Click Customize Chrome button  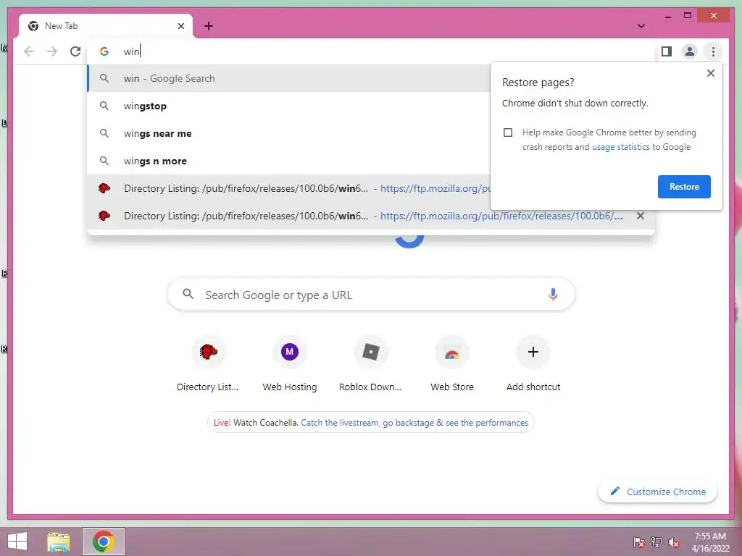(x=657, y=492)
